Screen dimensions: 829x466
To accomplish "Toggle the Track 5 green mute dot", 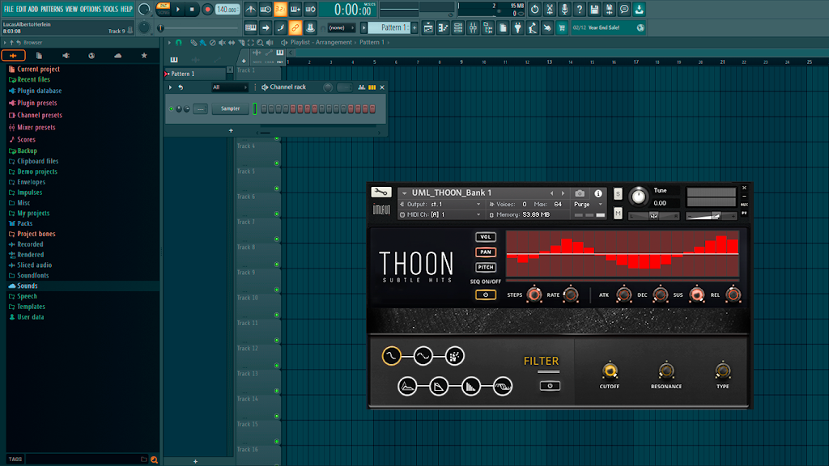I will 277,189.
